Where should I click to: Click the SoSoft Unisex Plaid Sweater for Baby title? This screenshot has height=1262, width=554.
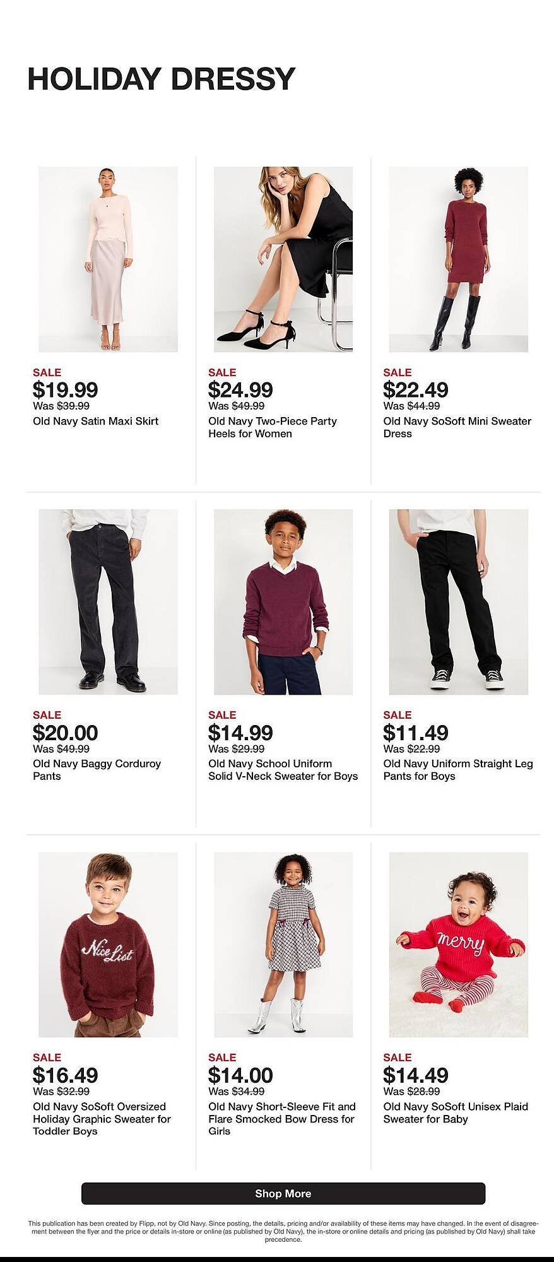tap(456, 1112)
